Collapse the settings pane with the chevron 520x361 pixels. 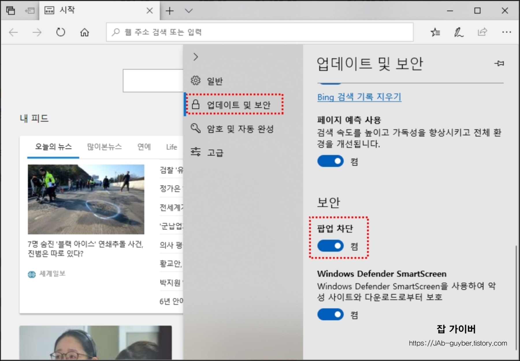point(196,57)
